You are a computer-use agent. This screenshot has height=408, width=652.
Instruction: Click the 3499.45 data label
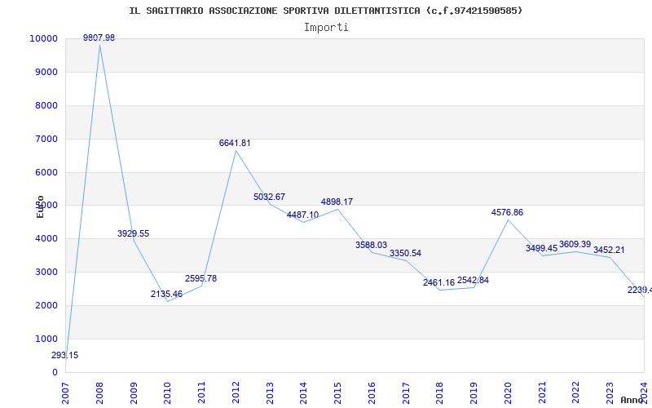click(542, 249)
